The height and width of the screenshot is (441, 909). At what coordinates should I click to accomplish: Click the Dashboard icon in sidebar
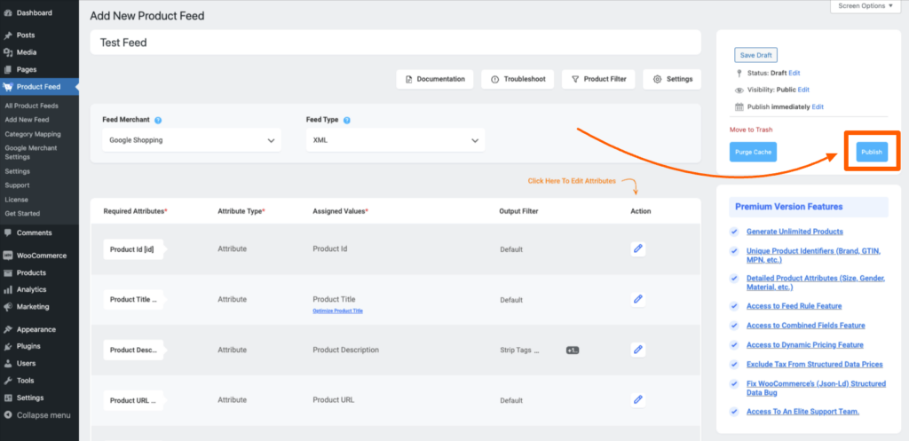8,12
